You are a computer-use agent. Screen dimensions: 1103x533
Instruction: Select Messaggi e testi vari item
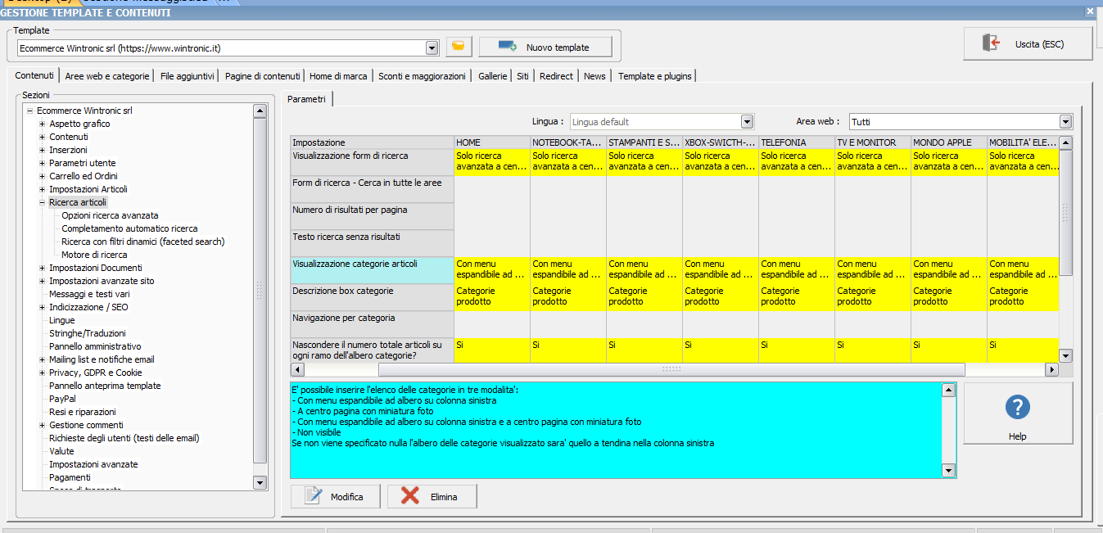click(89, 294)
